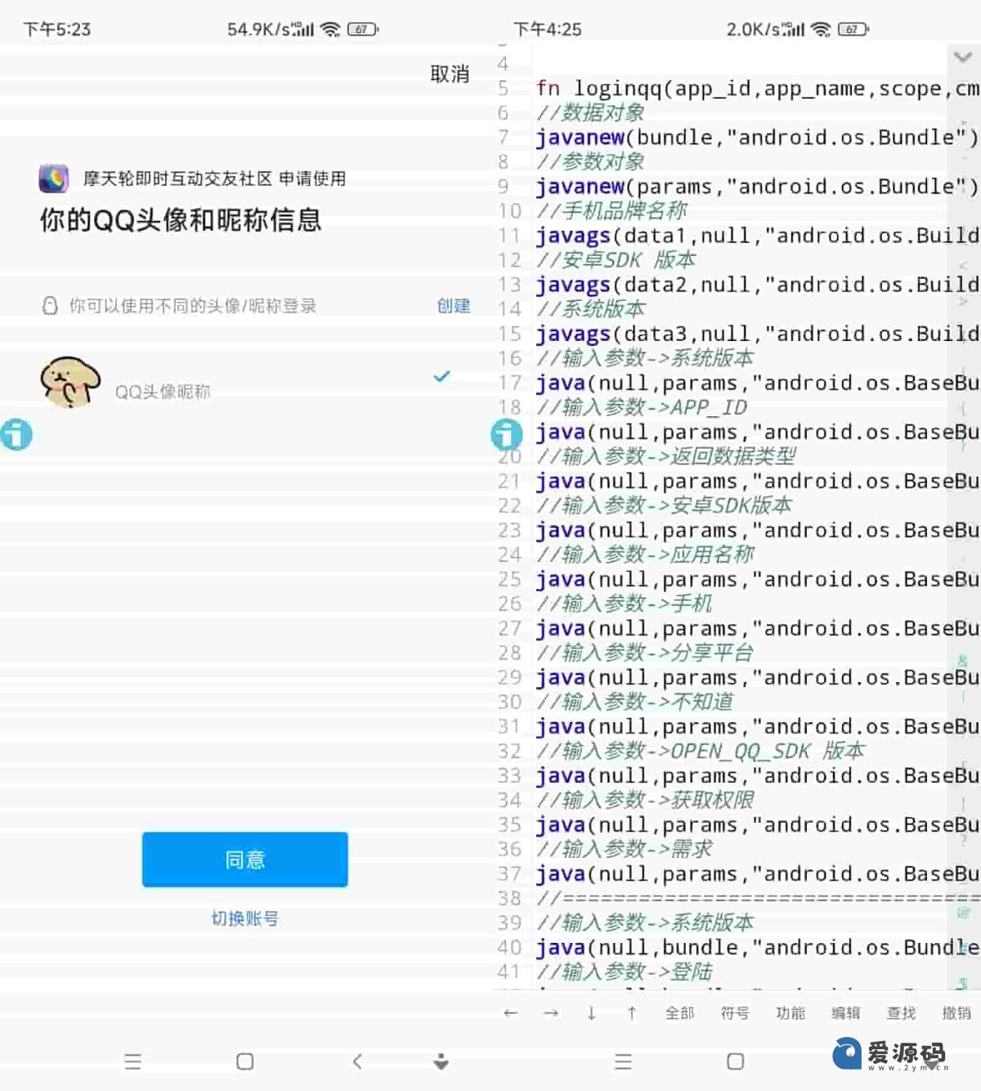Select the QQ avatar thumbnail
The height and width of the screenshot is (1091, 981).
pyautogui.click(x=70, y=382)
